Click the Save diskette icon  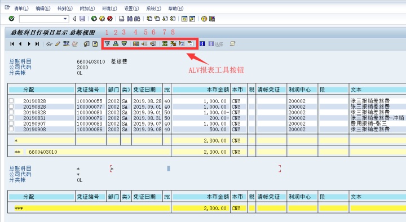(x=82, y=19)
